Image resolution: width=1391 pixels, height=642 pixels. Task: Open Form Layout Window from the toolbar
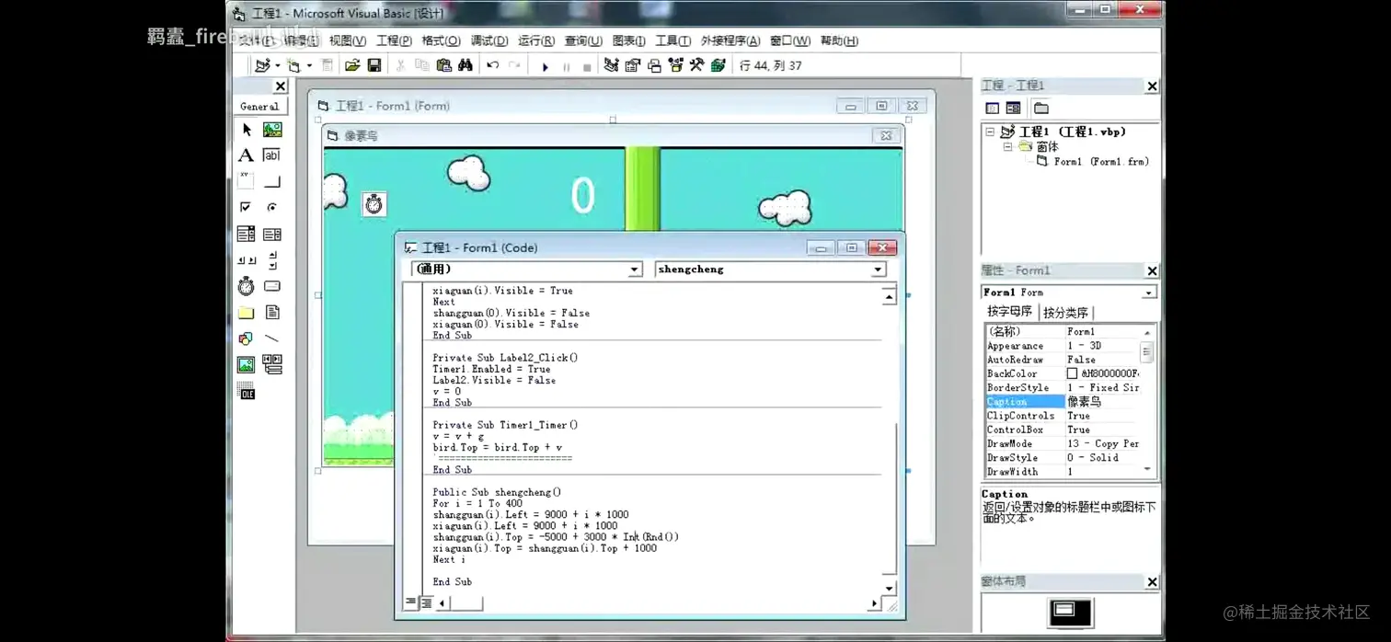(x=654, y=65)
